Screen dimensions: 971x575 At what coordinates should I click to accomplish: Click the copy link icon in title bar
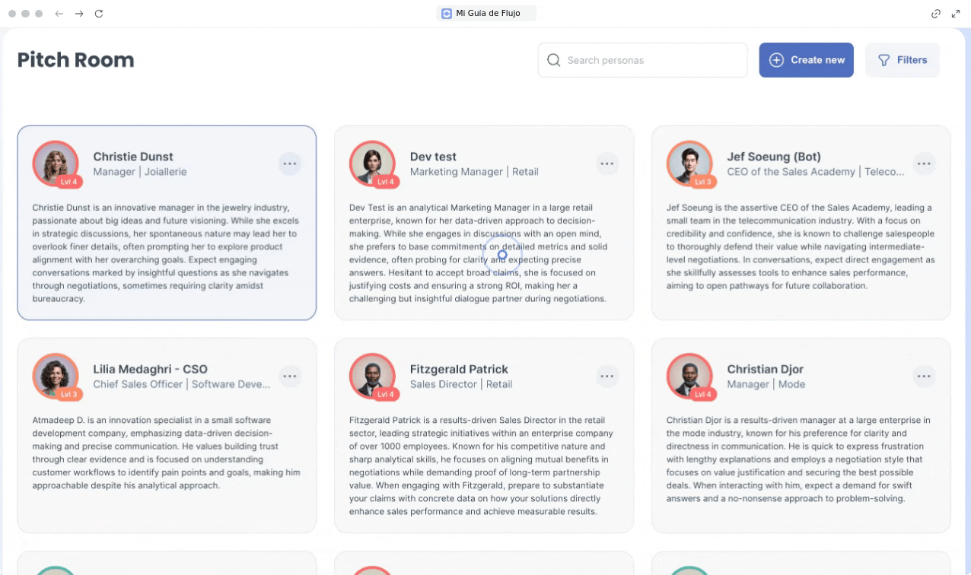pos(936,14)
